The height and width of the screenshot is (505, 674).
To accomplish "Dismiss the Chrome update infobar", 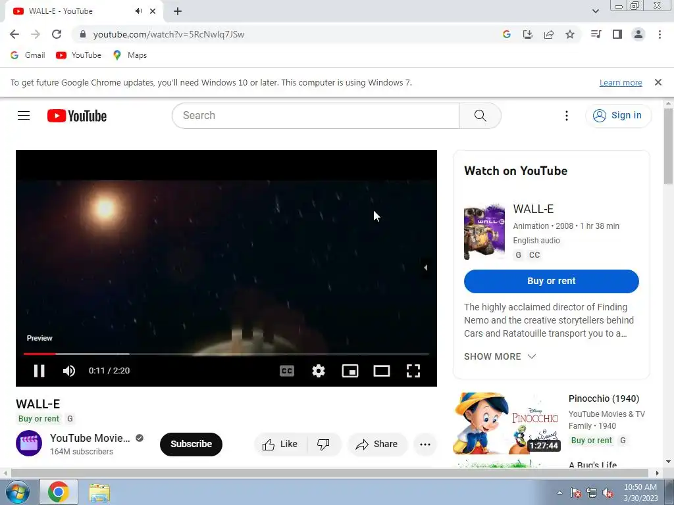I will pyautogui.click(x=658, y=82).
